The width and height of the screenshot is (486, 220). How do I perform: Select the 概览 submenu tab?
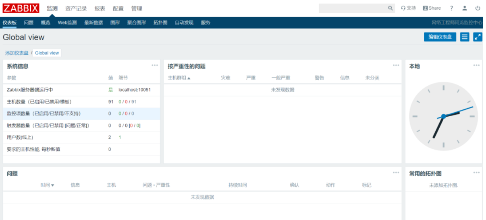pos(46,23)
